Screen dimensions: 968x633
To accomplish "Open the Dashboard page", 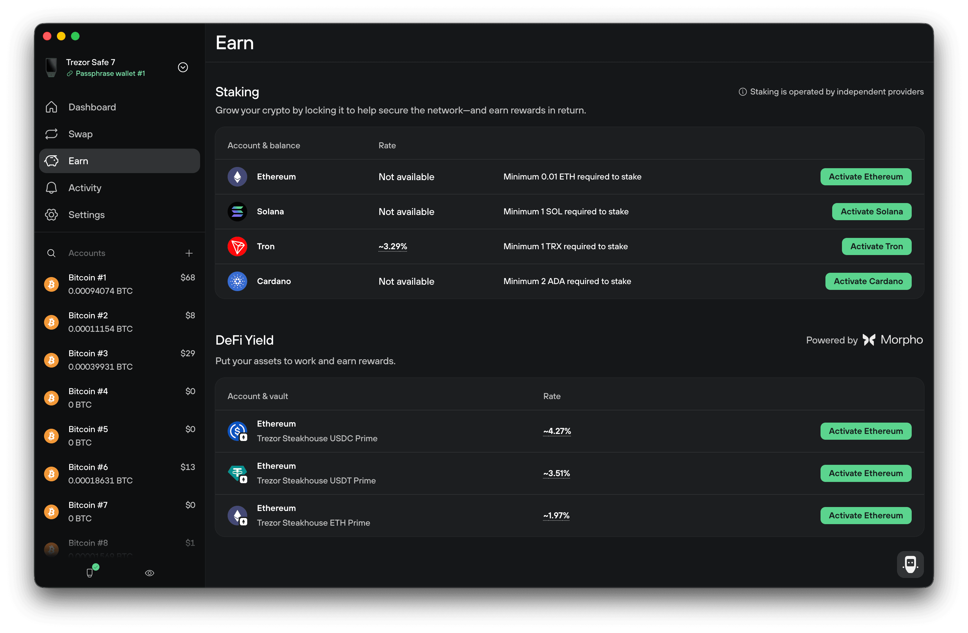I will [x=120, y=107].
